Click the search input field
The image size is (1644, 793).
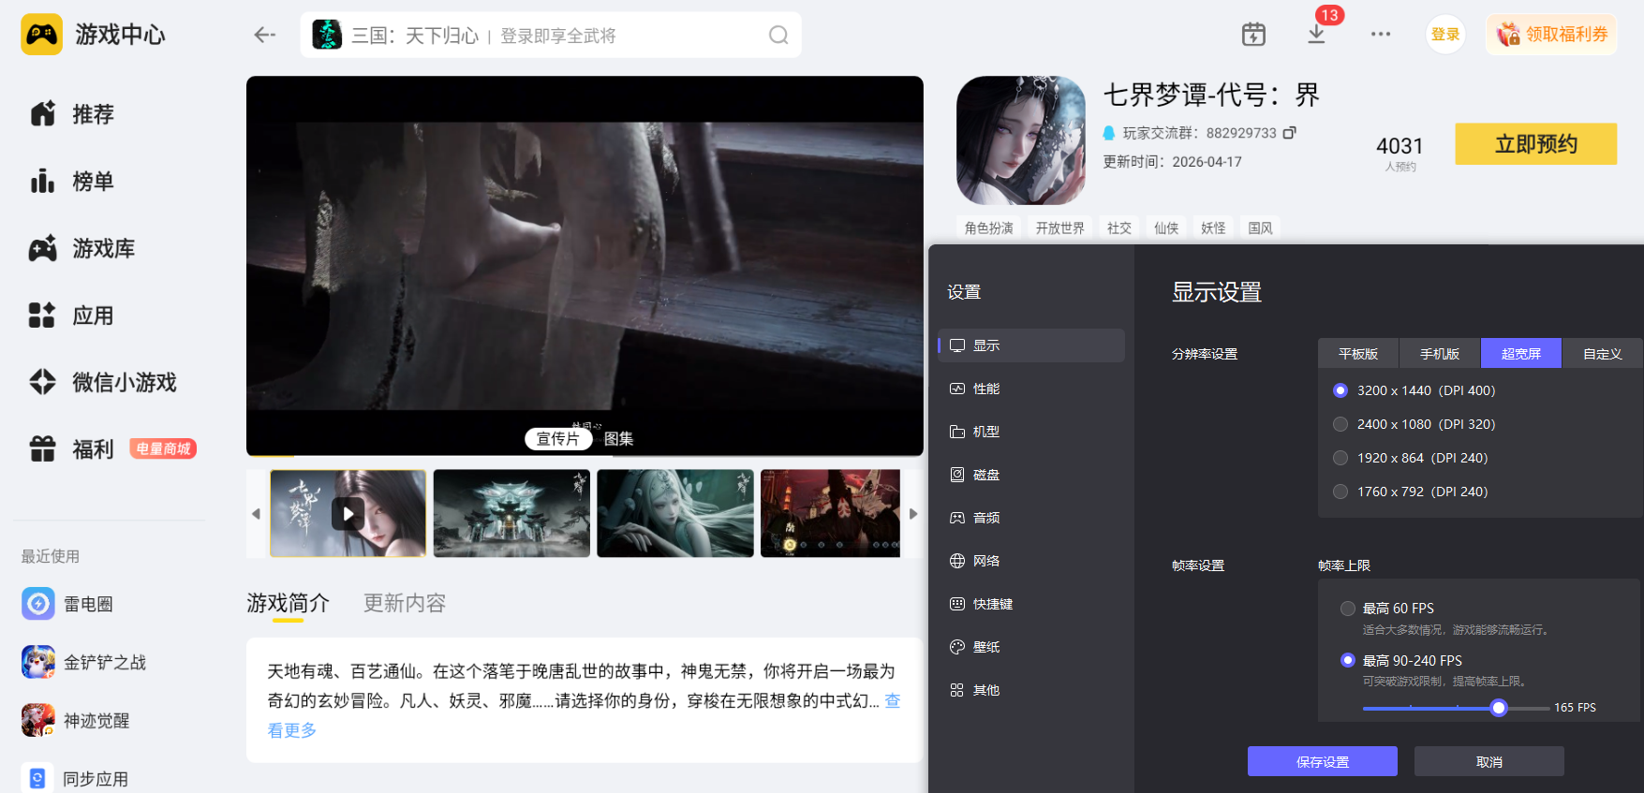[x=551, y=35]
